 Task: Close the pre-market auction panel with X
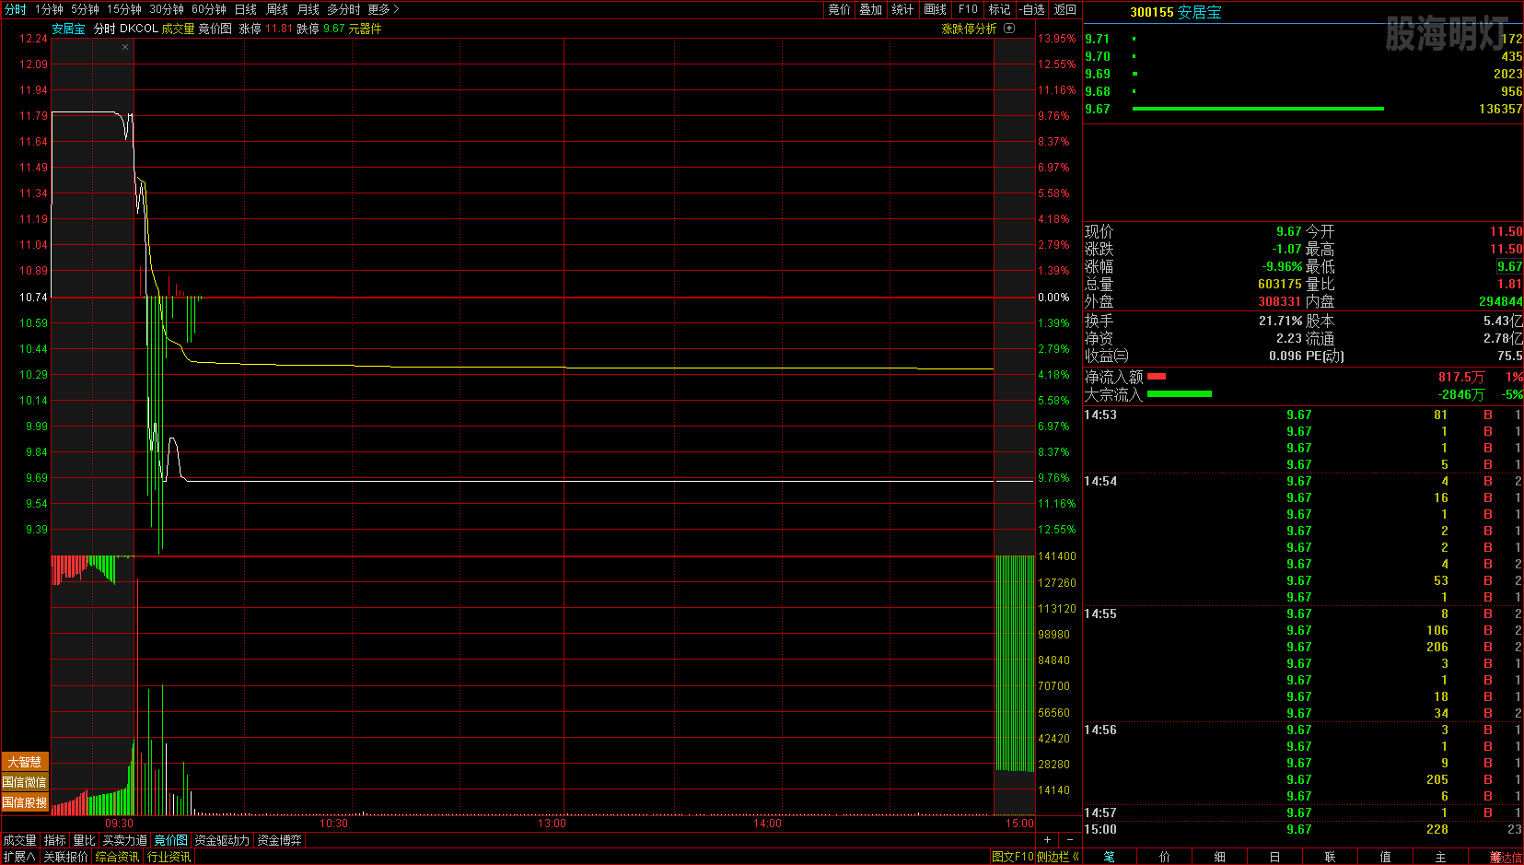(x=125, y=47)
